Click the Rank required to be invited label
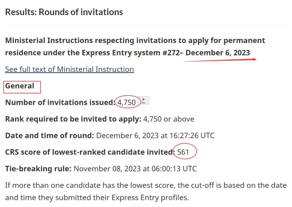This screenshot has height=207, width=292. [73, 119]
